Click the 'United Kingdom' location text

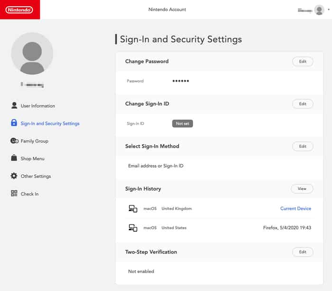click(176, 208)
